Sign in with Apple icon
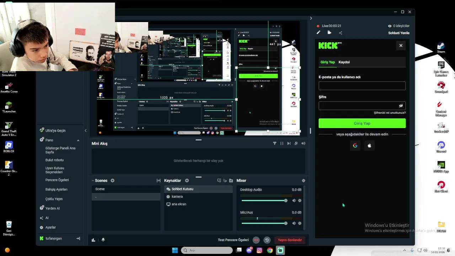455x256 pixels. point(369,145)
